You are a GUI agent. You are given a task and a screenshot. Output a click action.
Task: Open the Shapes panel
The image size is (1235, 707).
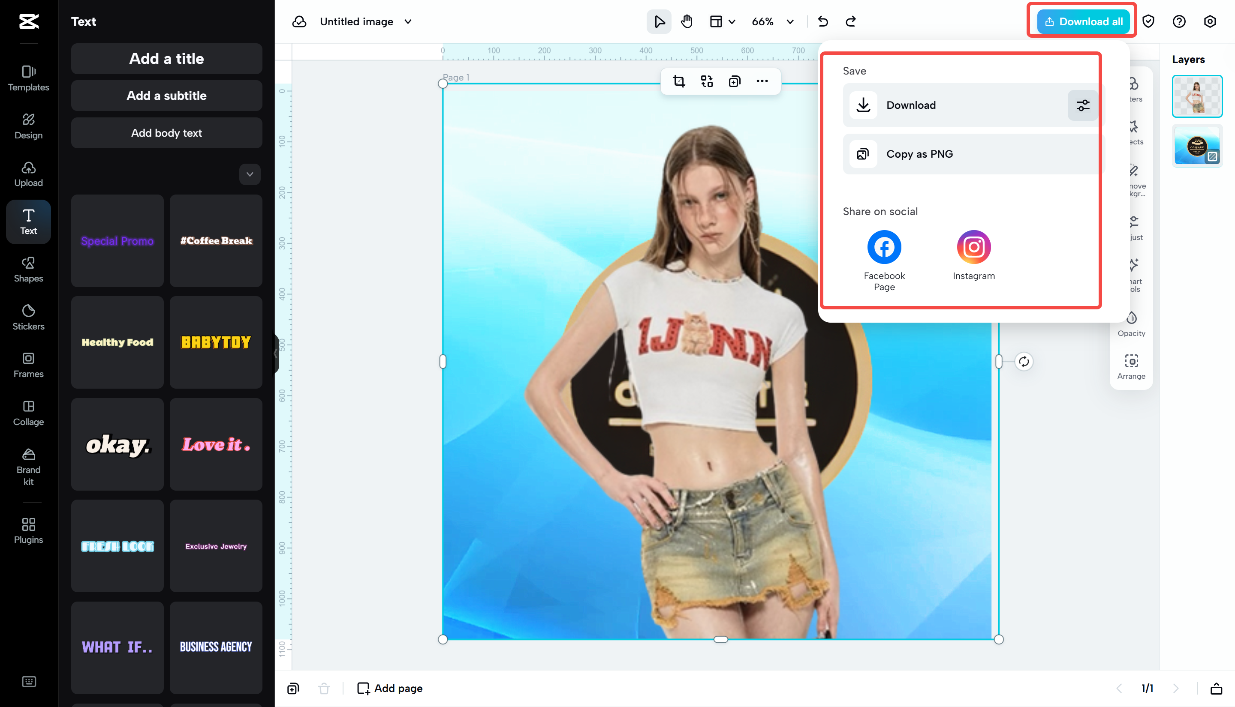(28, 270)
